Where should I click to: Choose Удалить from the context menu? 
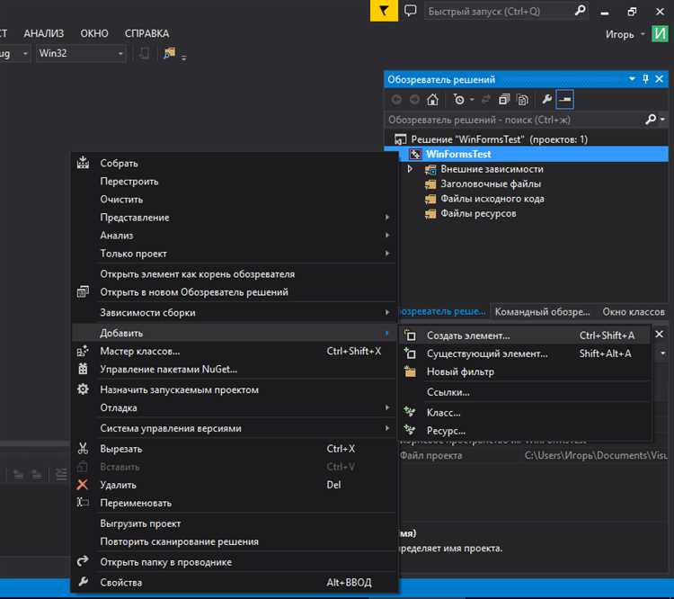coord(235,485)
